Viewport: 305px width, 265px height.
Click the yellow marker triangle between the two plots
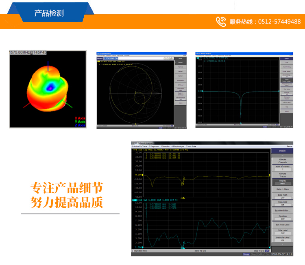click(183, 198)
